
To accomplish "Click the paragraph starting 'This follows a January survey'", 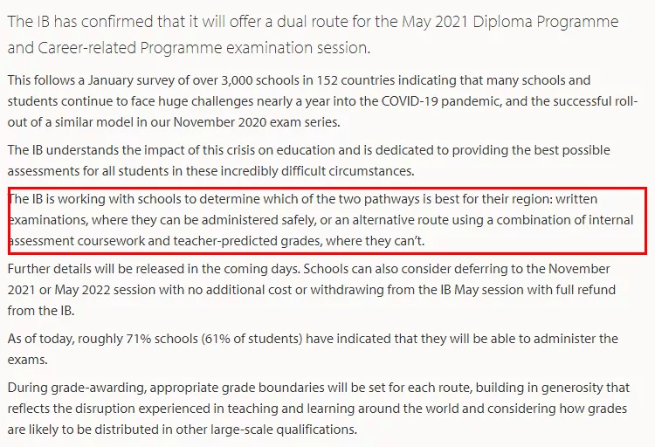I will [x=322, y=101].
